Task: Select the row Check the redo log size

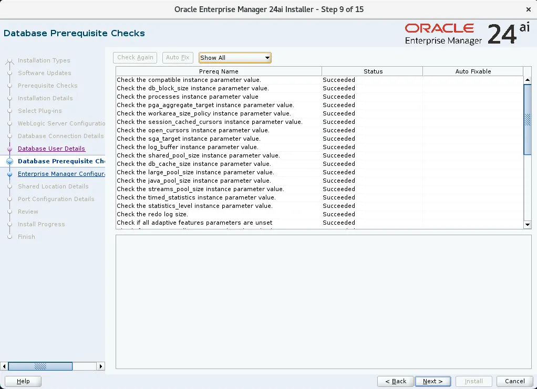Action: [x=210, y=214]
